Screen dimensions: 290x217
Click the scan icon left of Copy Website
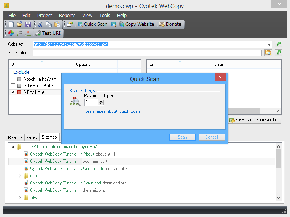(x=113, y=24)
